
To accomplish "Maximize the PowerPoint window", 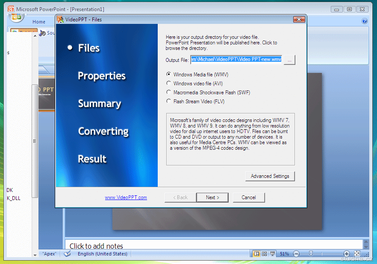I will click(349, 9).
